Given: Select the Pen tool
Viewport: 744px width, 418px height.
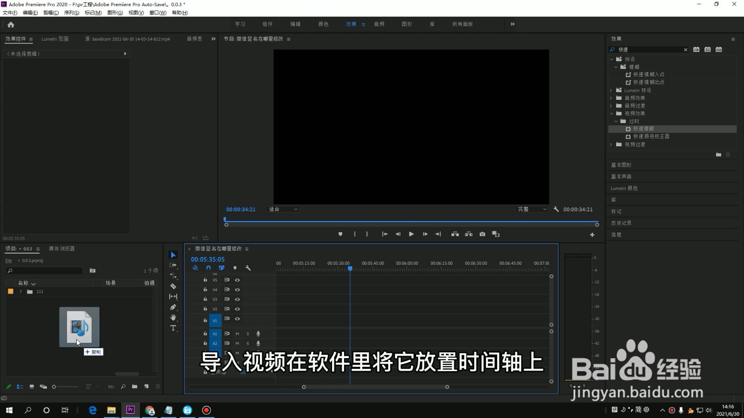Looking at the screenshot, I should pyautogui.click(x=173, y=307).
